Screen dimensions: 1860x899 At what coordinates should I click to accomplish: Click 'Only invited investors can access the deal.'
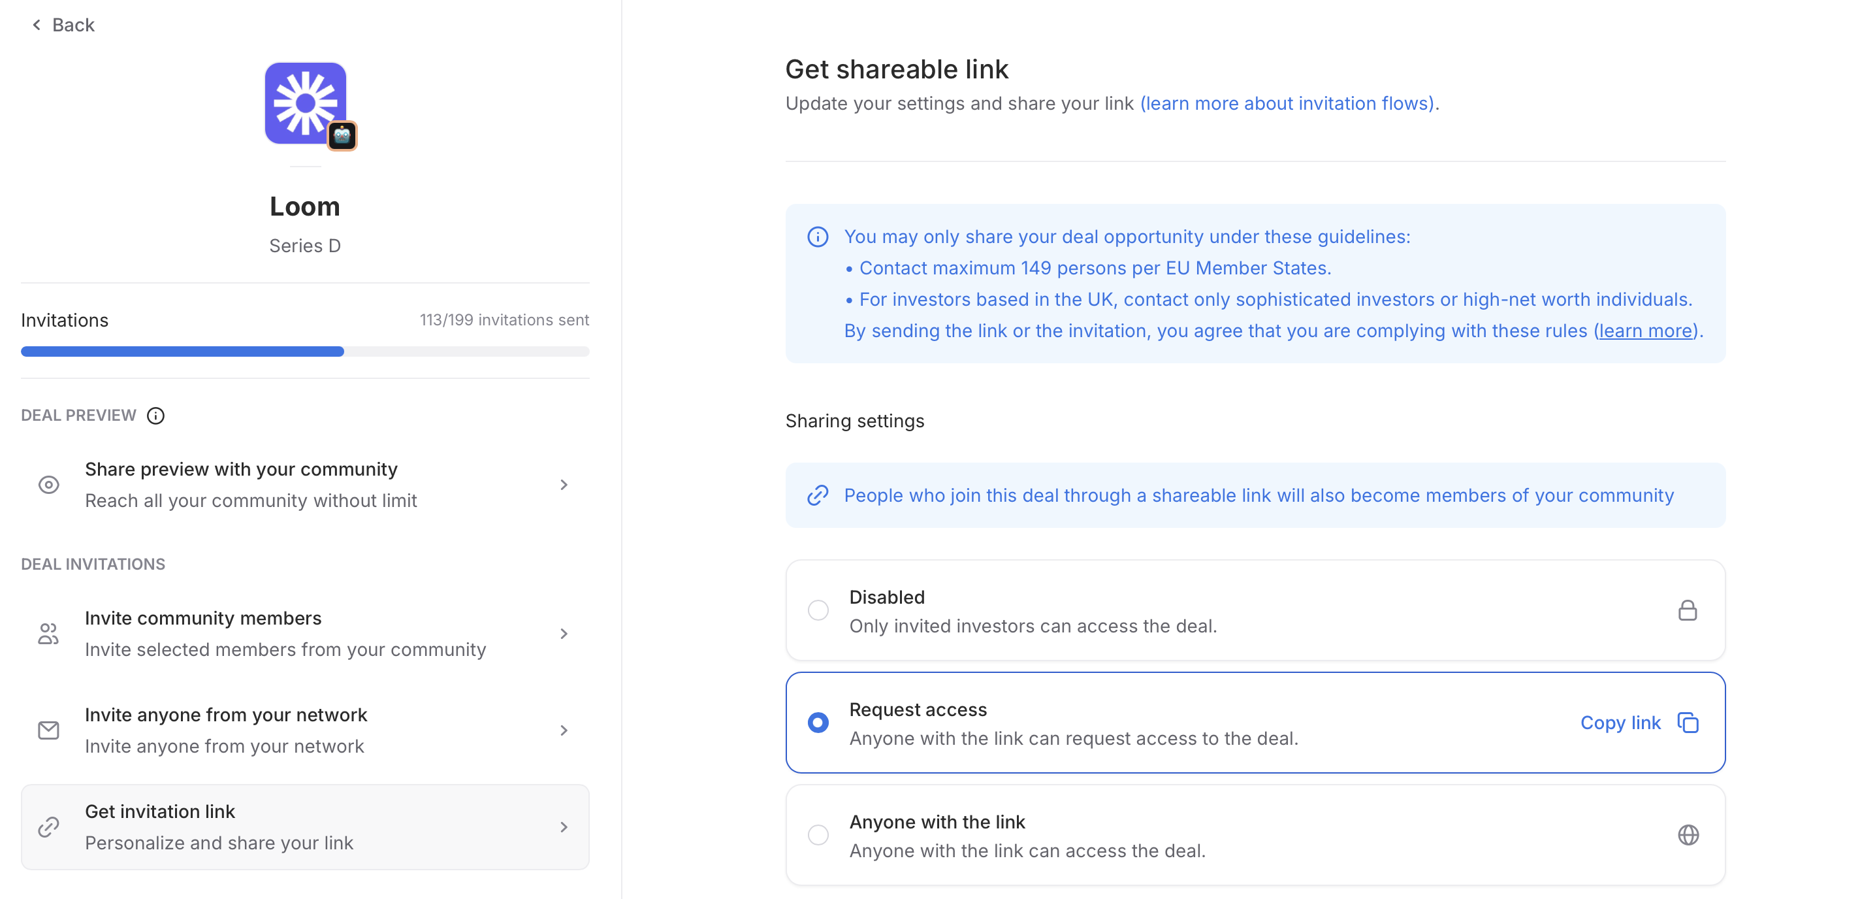tap(1033, 626)
